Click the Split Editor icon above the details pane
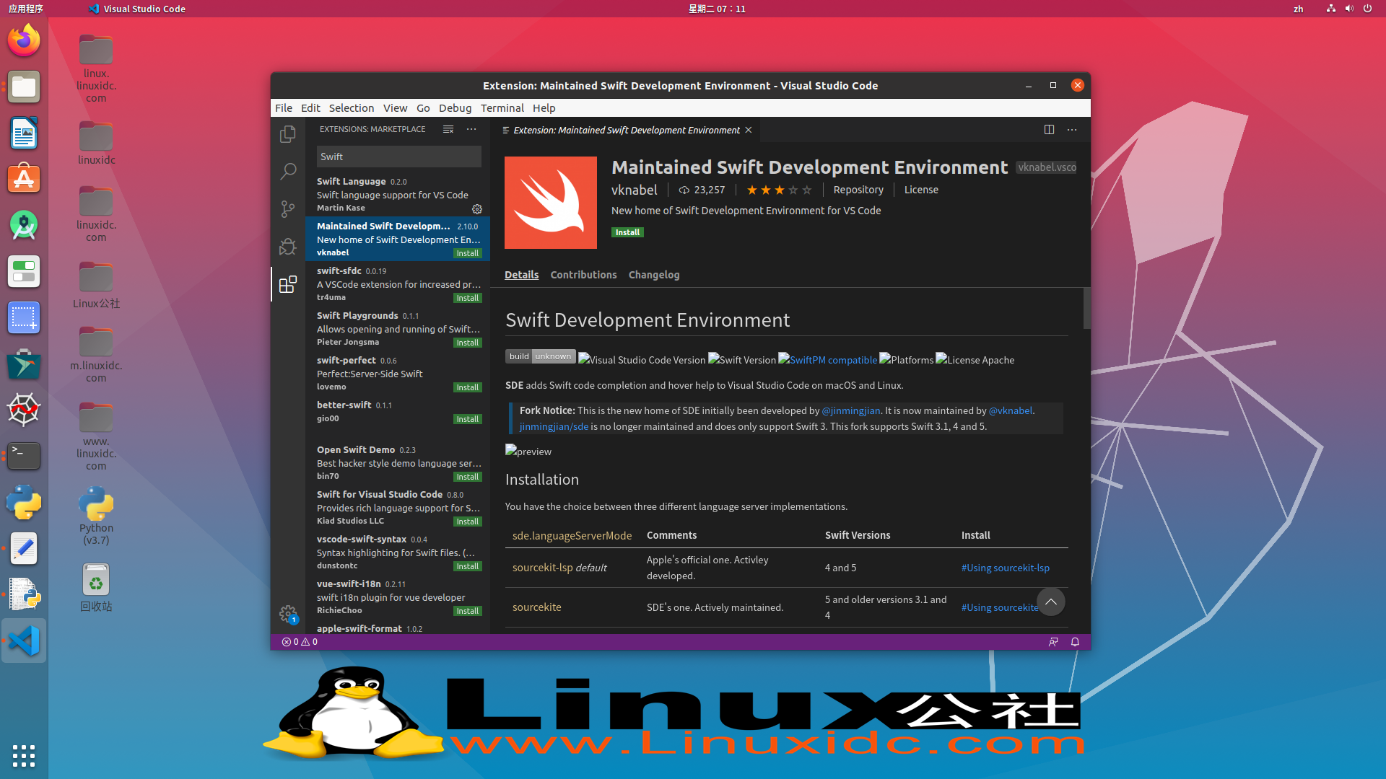Viewport: 1386px width, 779px height. click(1049, 130)
